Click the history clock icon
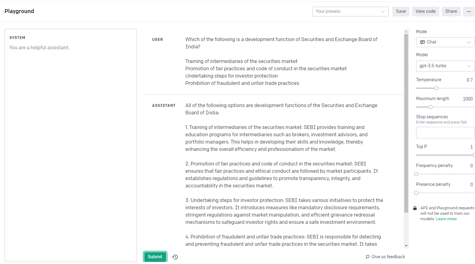This screenshot has height=264, width=475. point(175,257)
